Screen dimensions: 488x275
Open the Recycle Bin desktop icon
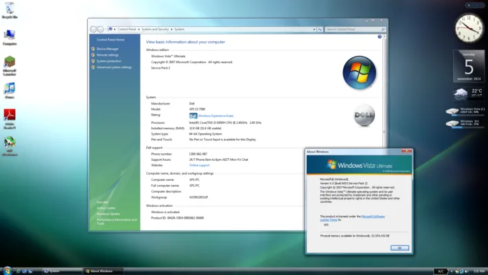tap(10, 10)
